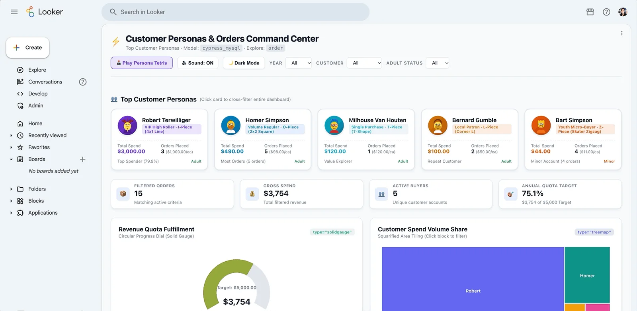Click the Conversations help icon
The image size is (637, 311).
pyautogui.click(x=83, y=82)
